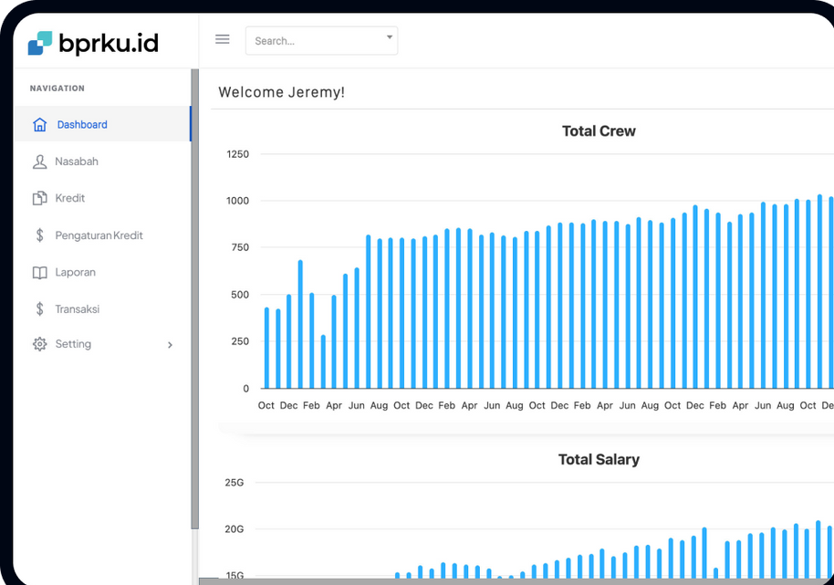Click the 750 axis label in Total Crew
Screen dimensions: 834x585
tap(240, 247)
